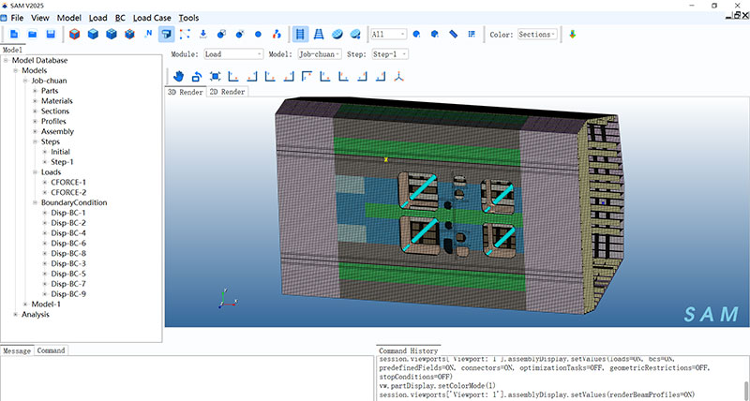The width and height of the screenshot is (750, 401).
Task: Collapse the BoundaryCondition tree node
Action: 35,202
